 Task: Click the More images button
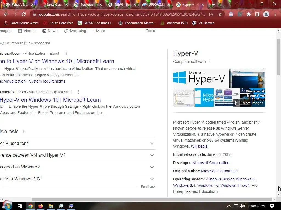coord(249,103)
